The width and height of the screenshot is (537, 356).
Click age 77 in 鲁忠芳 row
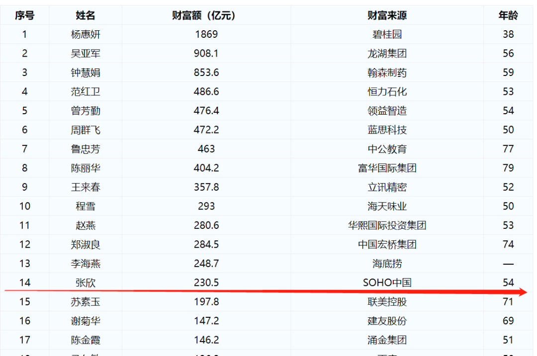point(508,149)
